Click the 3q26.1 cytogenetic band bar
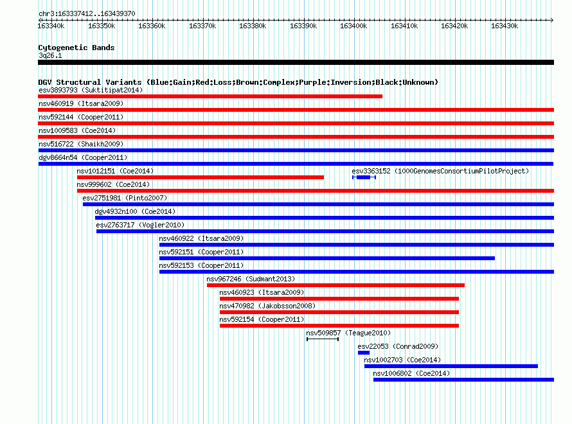This screenshot has height=424, width=572. coord(296,62)
